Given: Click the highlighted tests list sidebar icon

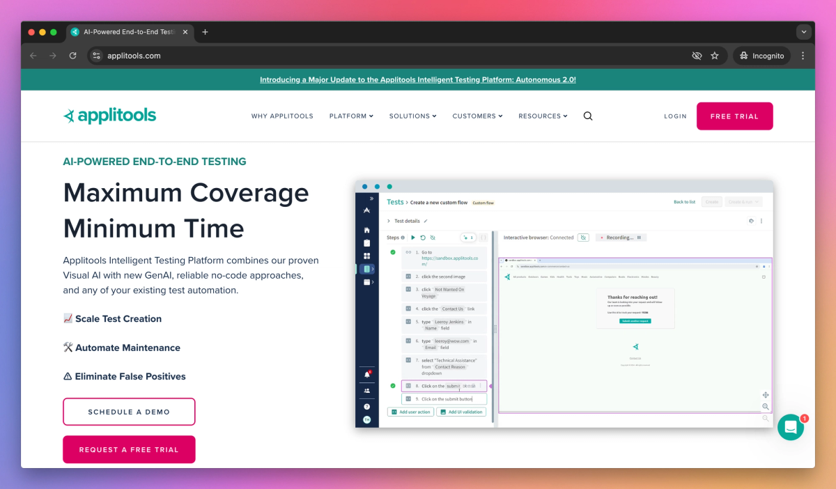Looking at the screenshot, I should 367,269.
